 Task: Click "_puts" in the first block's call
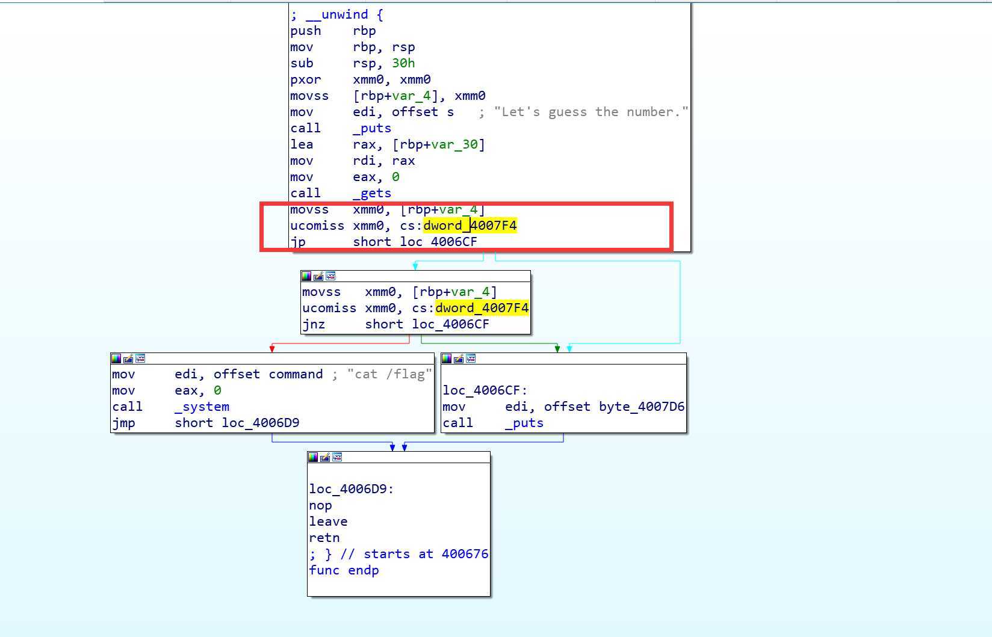(x=372, y=128)
